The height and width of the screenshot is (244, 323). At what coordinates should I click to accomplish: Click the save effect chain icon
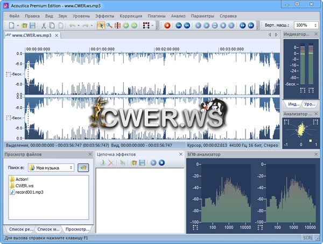pos(141,162)
